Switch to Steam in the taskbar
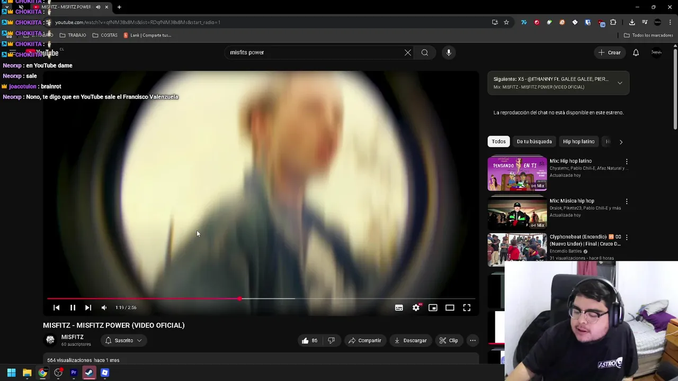The image size is (678, 381). 89,373
